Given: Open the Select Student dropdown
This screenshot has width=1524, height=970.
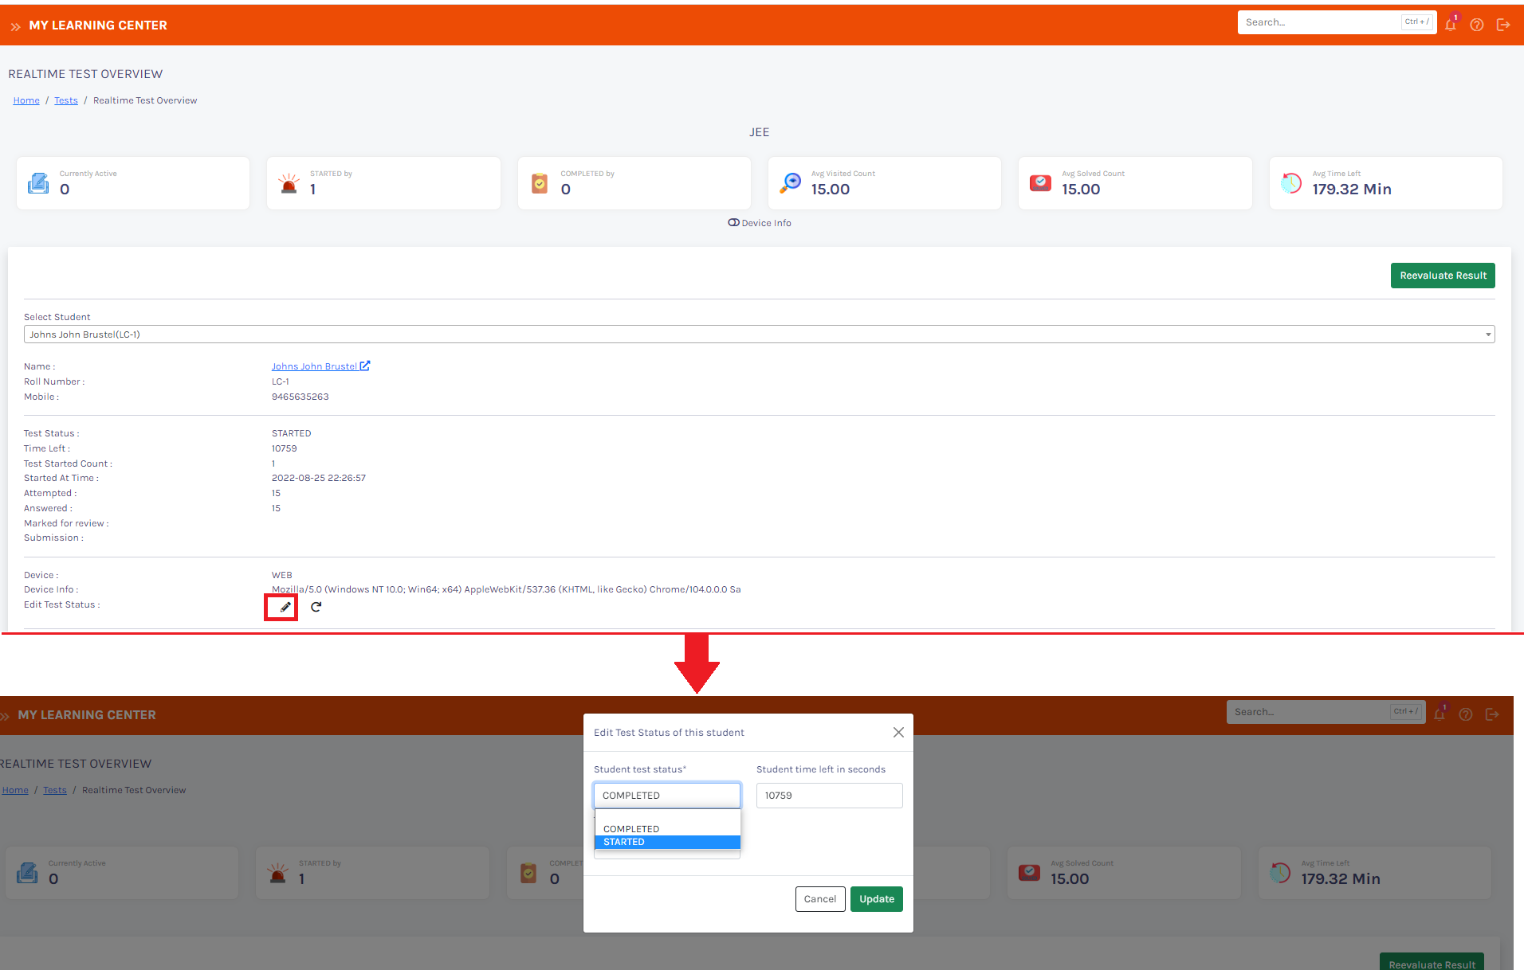Looking at the screenshot, I should [x=758, y=334].
